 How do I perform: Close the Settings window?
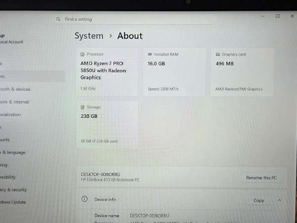click(x=292, y=16)
